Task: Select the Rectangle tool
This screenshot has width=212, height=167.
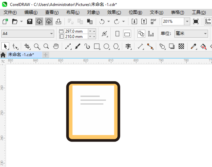Action: point(97,46)
